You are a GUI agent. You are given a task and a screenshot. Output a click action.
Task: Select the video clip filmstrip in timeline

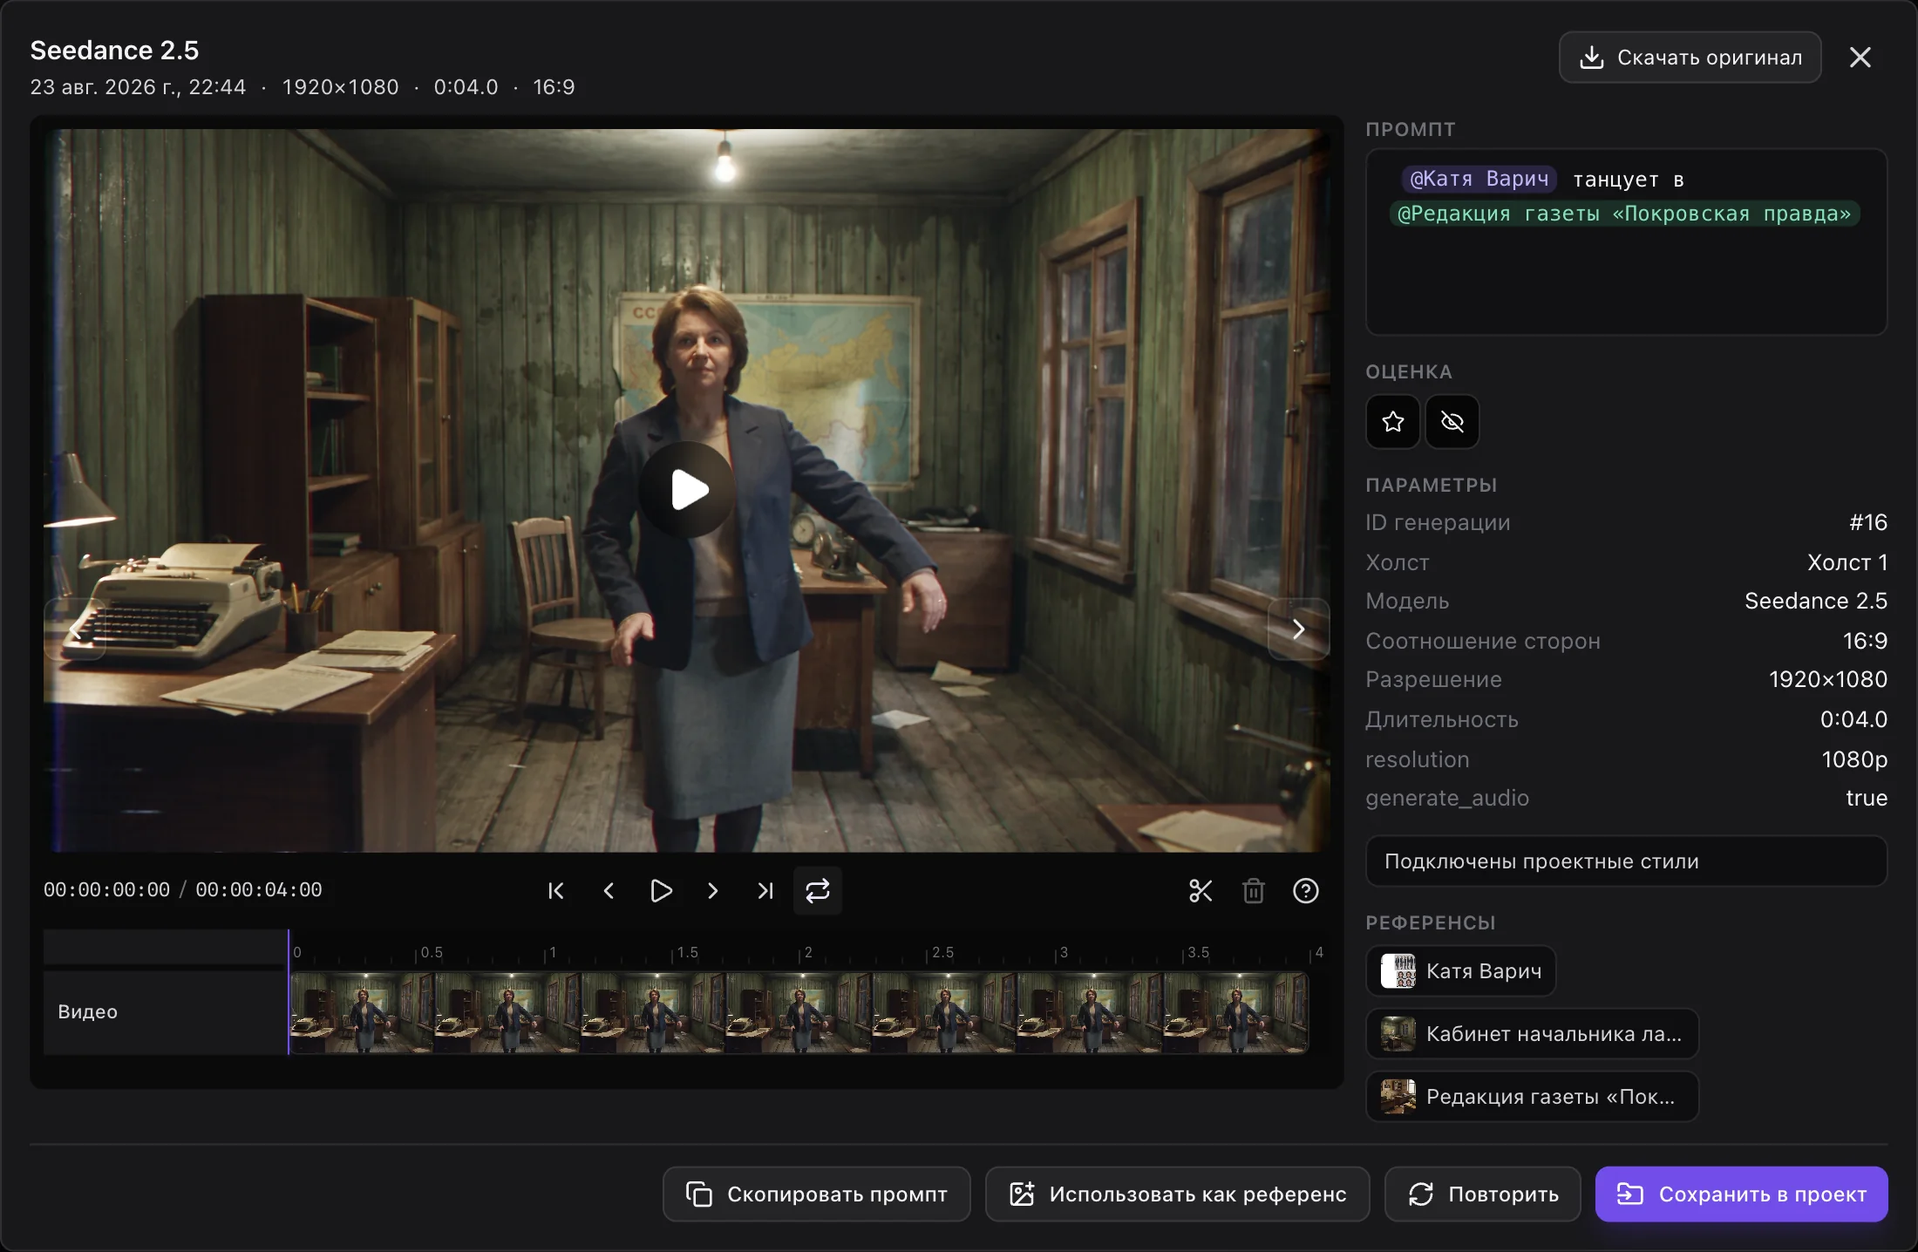pyautogui.click(x=799, y=1013)
